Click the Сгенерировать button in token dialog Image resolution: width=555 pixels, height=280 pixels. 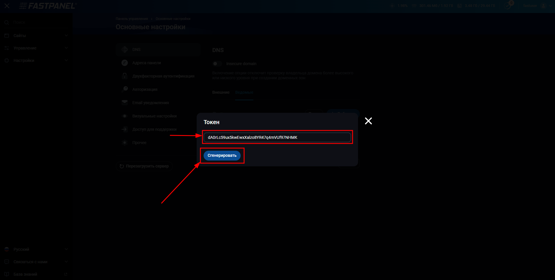point(222,156)
